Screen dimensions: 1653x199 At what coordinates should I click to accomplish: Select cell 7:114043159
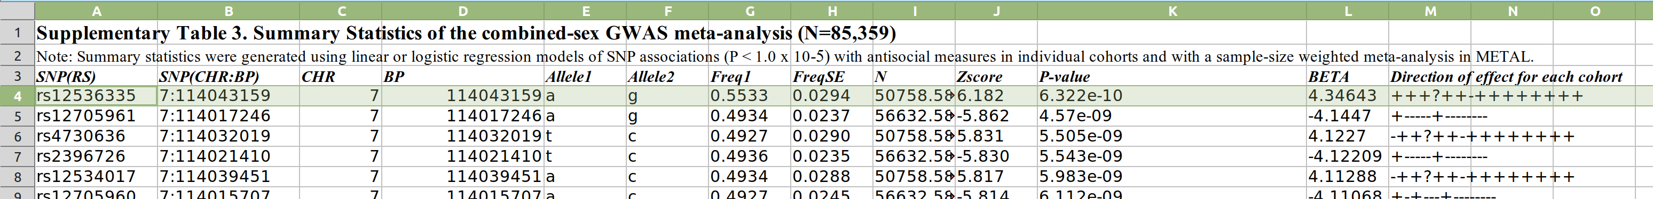click(x=229, y=96)
